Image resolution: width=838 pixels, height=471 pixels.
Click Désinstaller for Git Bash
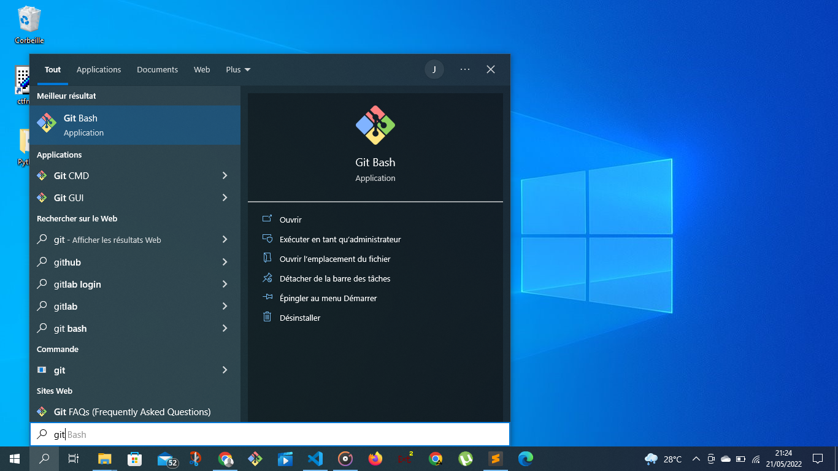click(300, 318)
